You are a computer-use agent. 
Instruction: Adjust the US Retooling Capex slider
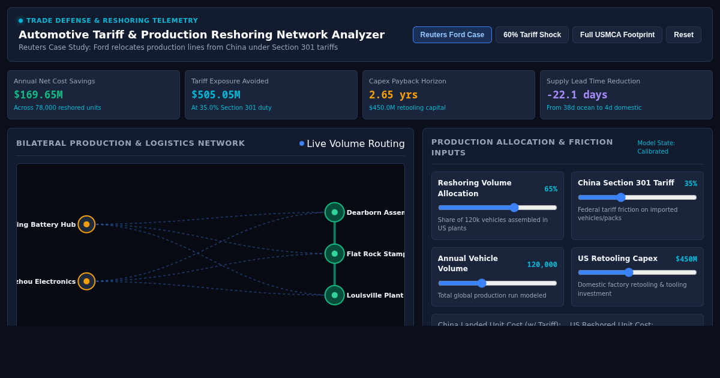coord(637,272)
